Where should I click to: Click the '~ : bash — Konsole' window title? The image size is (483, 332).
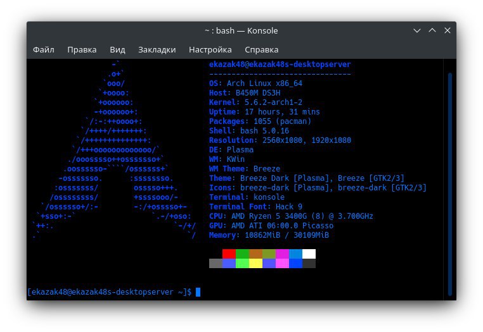(x=241, y=31)
